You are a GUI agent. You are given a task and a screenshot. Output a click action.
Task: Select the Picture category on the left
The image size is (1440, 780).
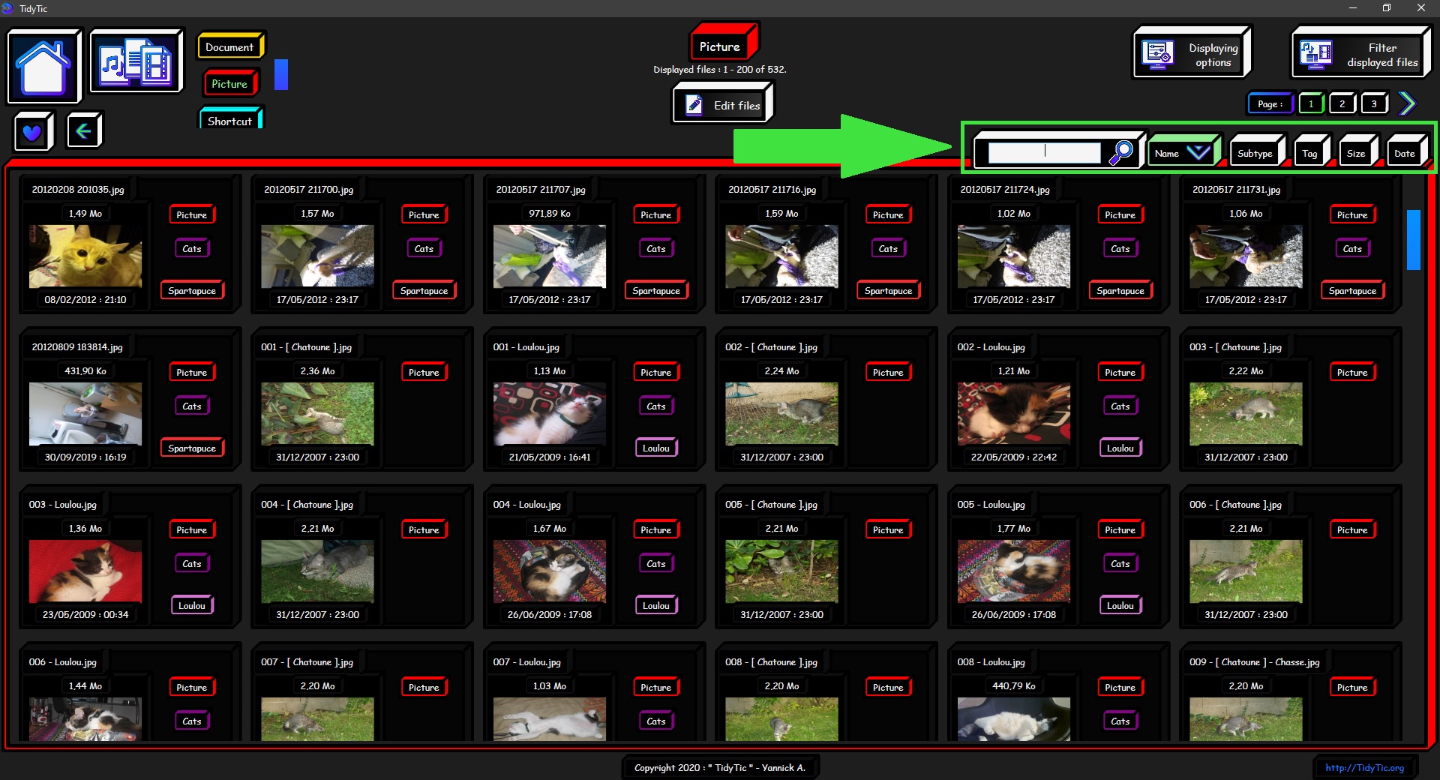[x=229, y=84]
